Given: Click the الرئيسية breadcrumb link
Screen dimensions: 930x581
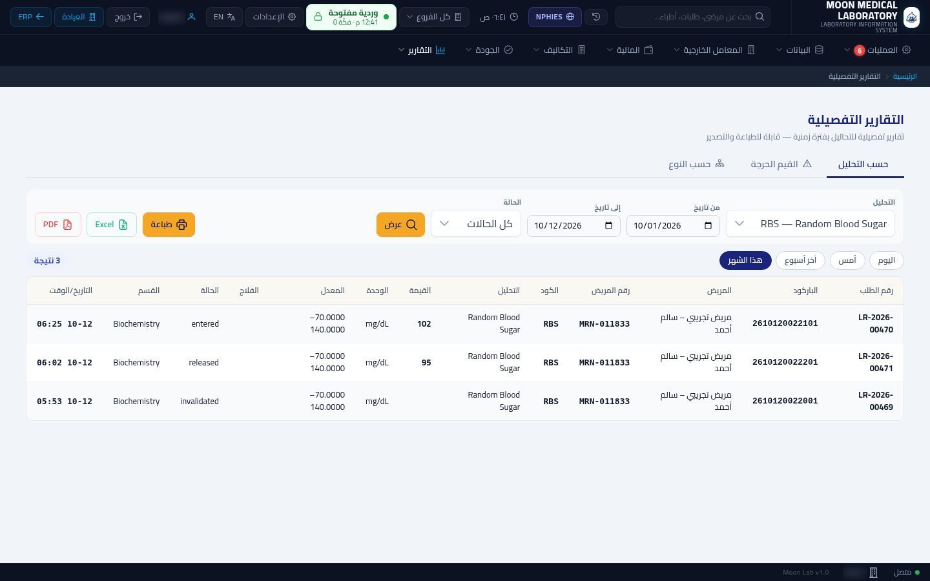Looking at the screenshot, I should tap(905, 76).
